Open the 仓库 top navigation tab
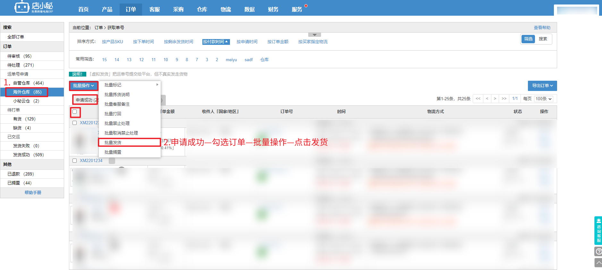The height and width of the screenshot is (270, 602). (x=202, y=9)
